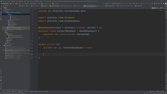Click the ContactDatabase class name on line 7

click(x=66, y=31)
